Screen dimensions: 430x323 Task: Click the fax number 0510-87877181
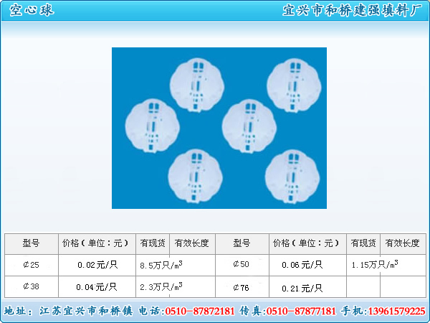point(301,312)
